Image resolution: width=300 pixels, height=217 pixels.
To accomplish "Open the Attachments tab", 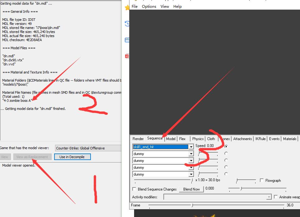I will 242,139.
